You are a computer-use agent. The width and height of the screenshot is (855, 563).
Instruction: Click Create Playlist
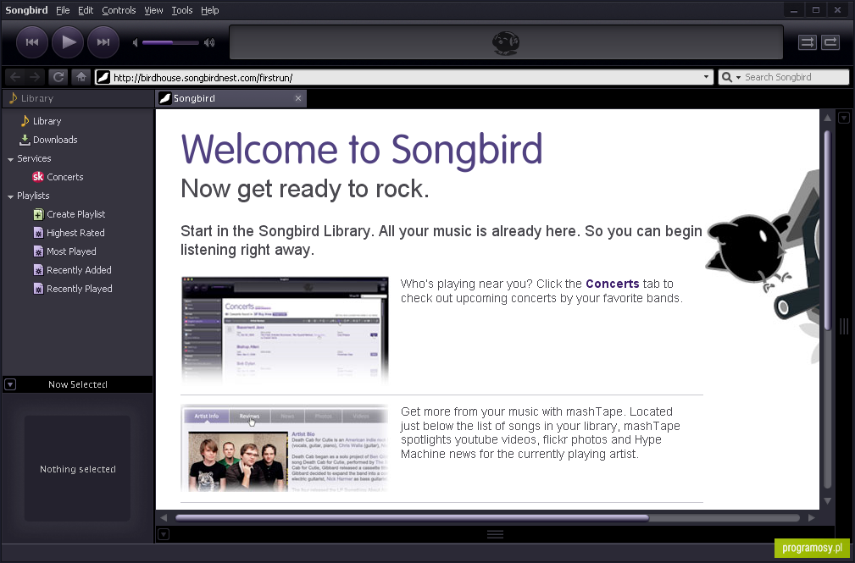(x=75, y=214)
